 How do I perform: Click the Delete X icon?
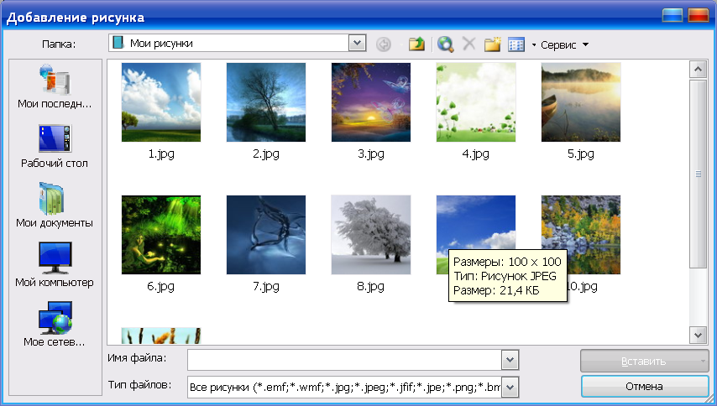click(x=468, y=44)
